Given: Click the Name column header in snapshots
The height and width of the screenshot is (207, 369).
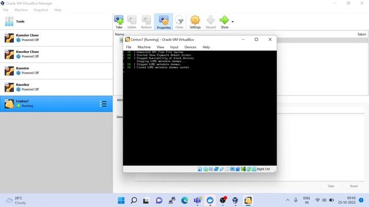Looking at the screenshot, I should pos(119,34).
